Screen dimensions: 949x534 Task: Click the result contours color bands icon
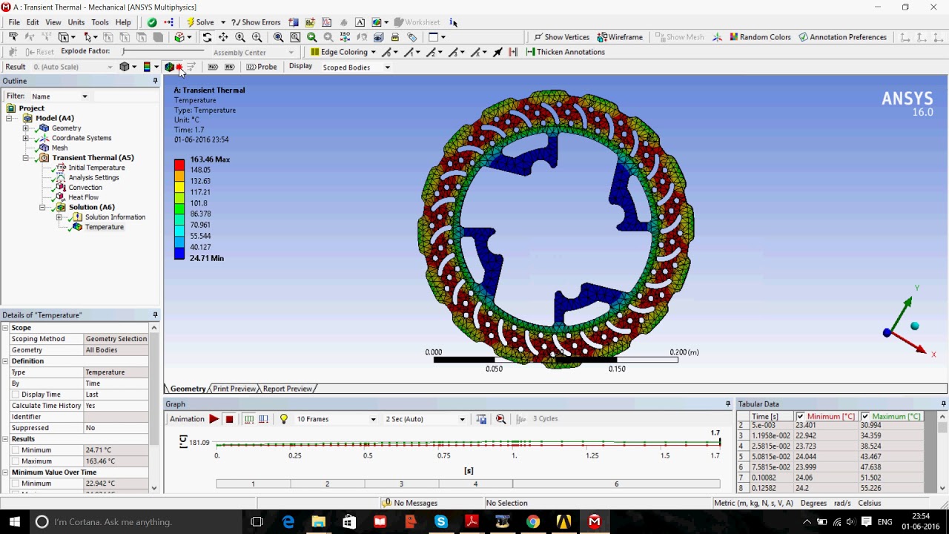(x=147, y=67)
